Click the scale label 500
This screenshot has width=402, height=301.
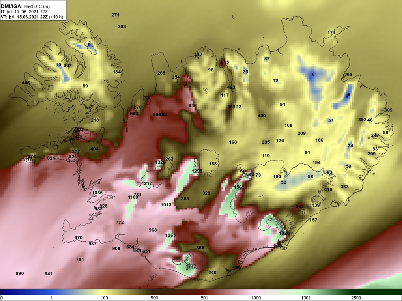pyautogui.click(x=154, y=298)
